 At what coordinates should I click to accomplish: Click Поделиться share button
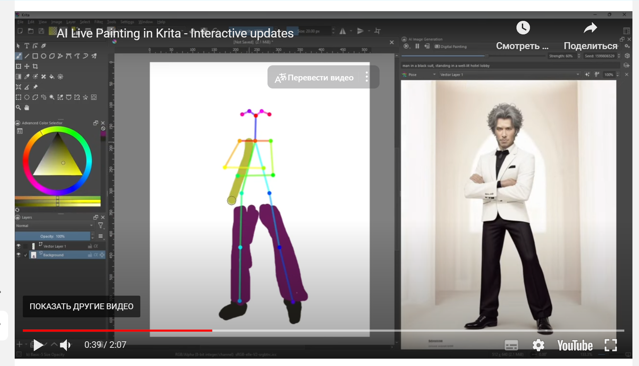[590, 36]
